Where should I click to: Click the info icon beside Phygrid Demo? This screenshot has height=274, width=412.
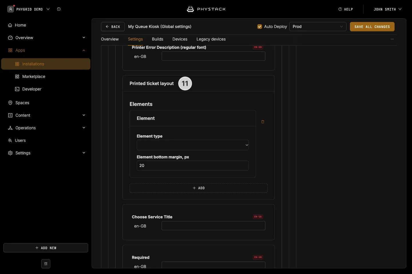(x=59, y=9)
